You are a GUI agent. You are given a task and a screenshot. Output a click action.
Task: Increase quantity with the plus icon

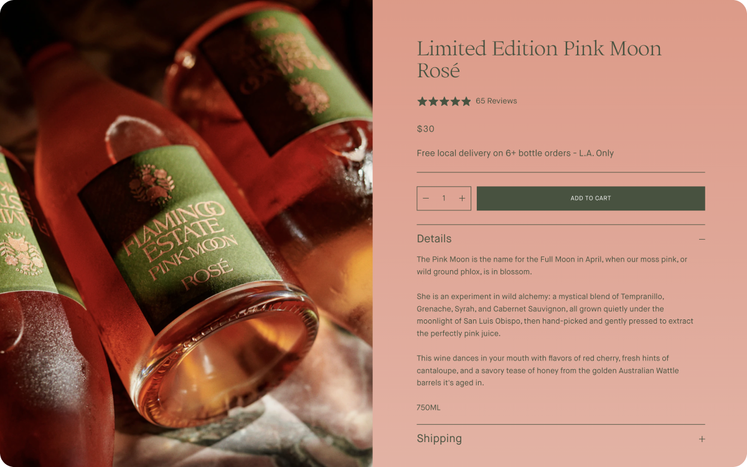point(462,199)
